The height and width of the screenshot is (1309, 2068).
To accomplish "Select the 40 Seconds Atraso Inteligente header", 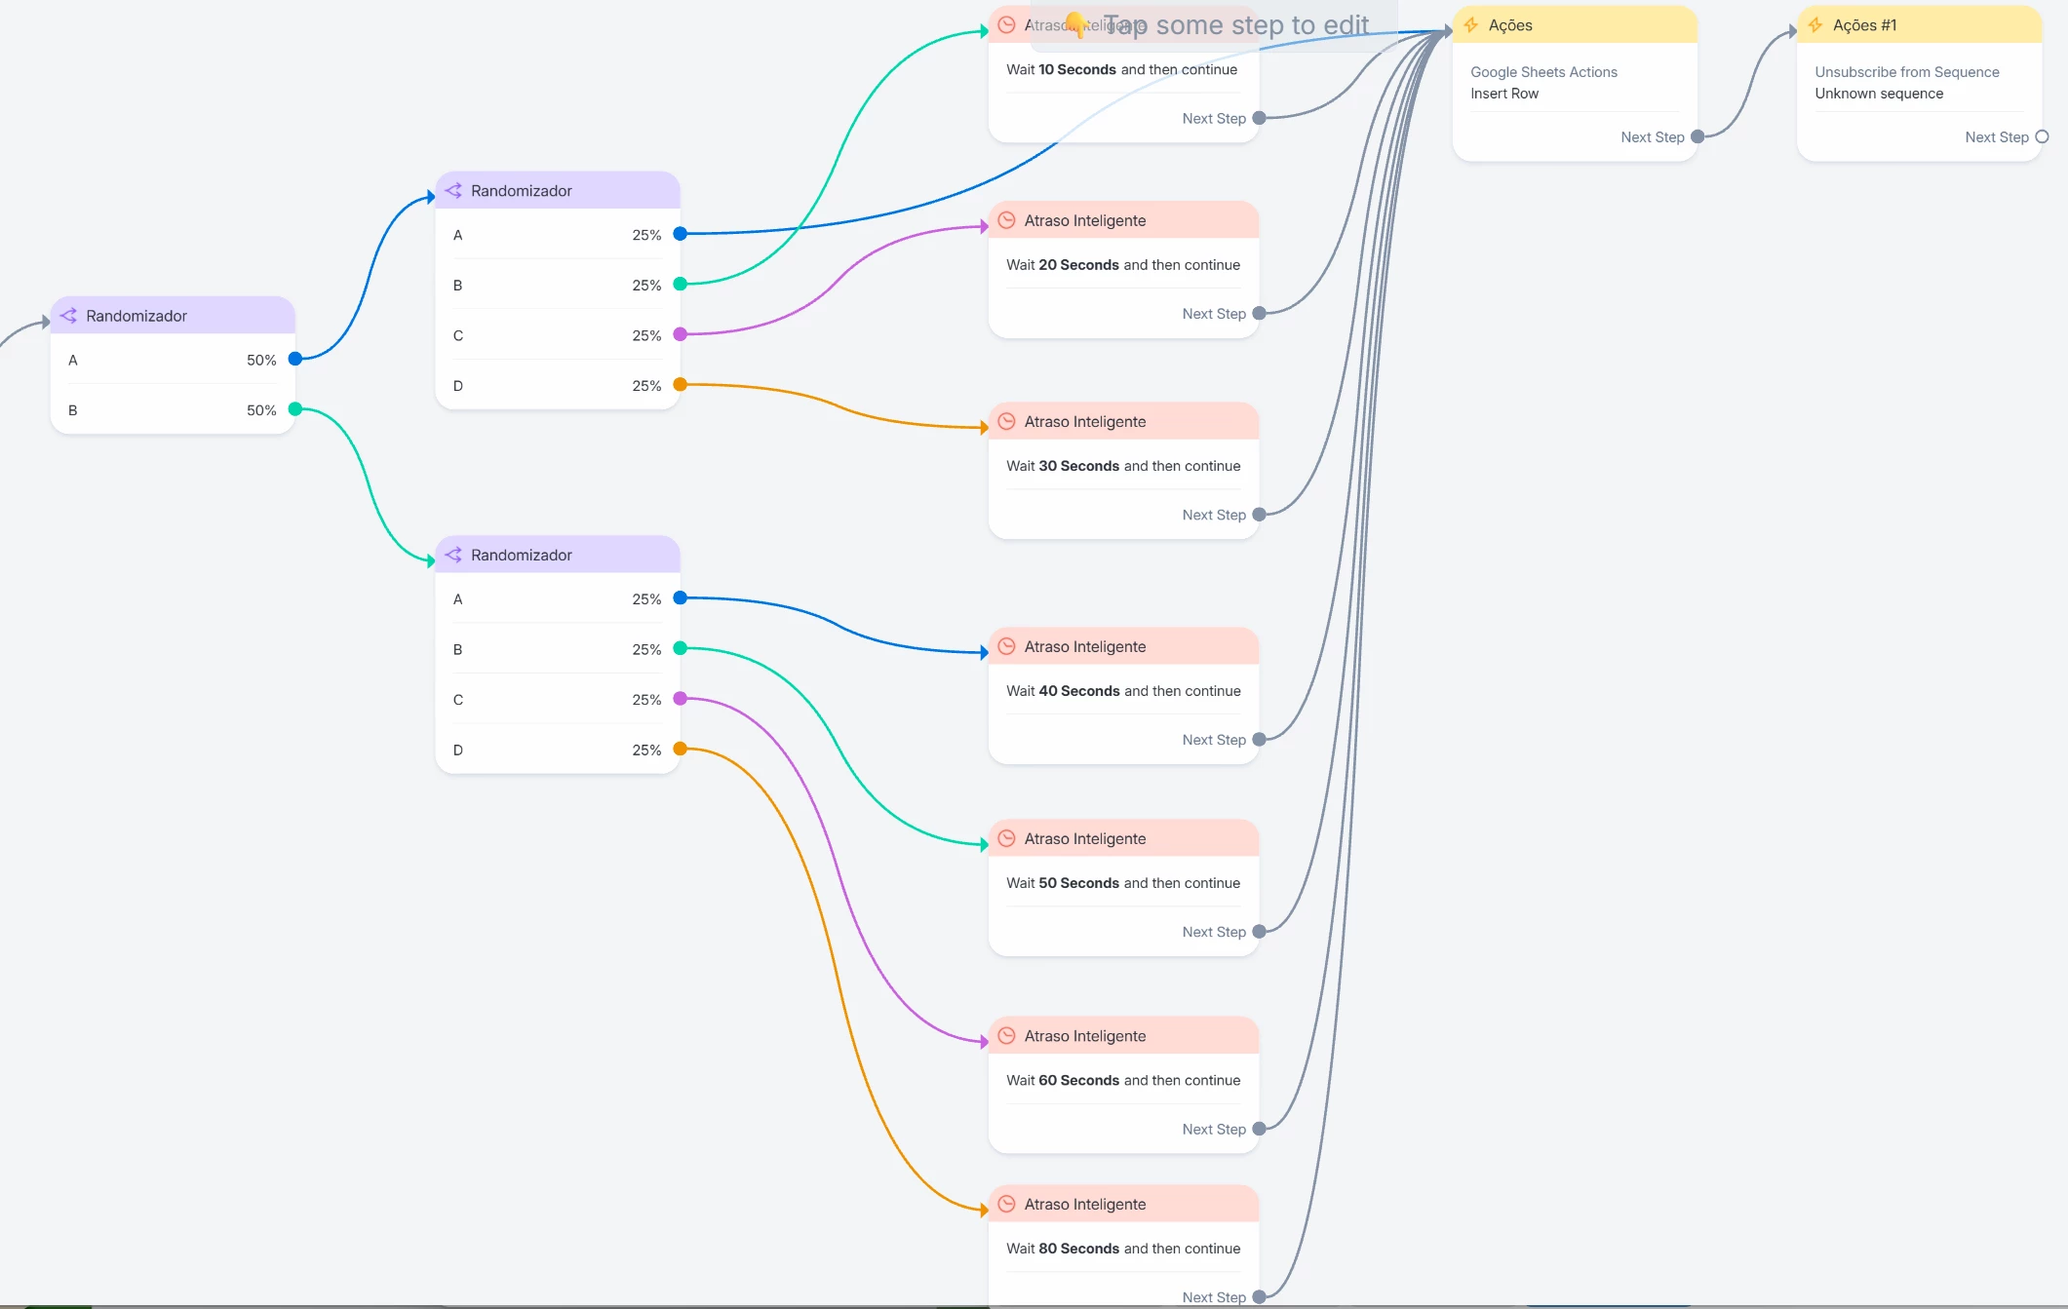I will coord(1124,647).
